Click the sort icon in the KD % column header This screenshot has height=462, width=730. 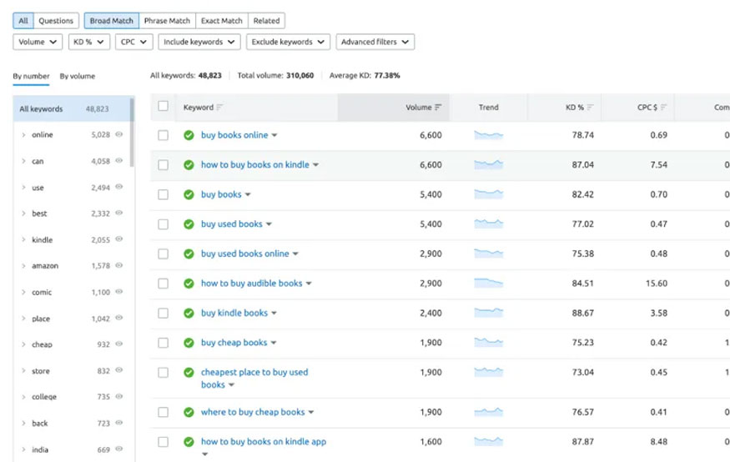coord(591,108)
